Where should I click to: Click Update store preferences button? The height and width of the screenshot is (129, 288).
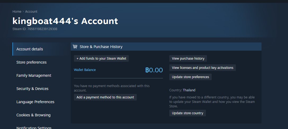pos(190,77)
